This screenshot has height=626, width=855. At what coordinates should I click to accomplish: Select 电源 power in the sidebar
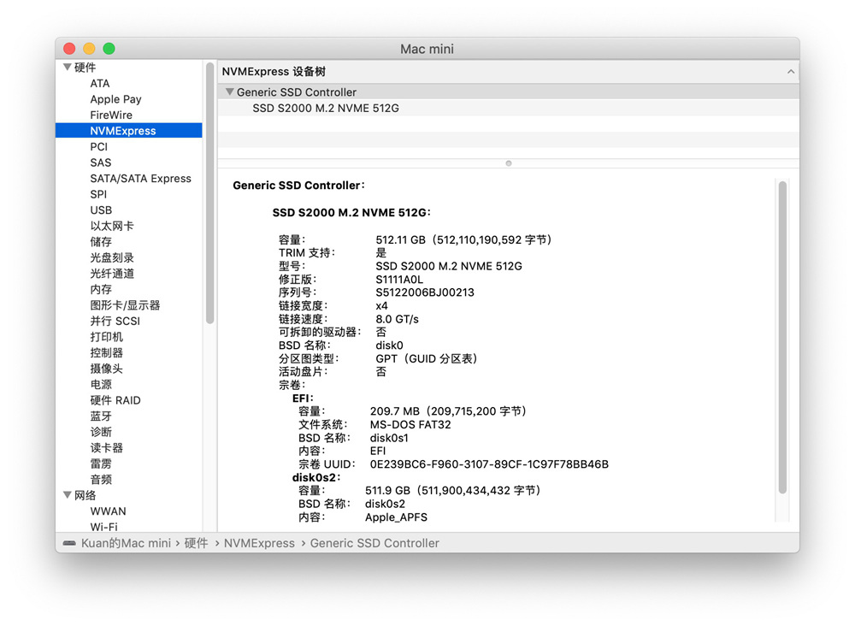tap(101, 384)
